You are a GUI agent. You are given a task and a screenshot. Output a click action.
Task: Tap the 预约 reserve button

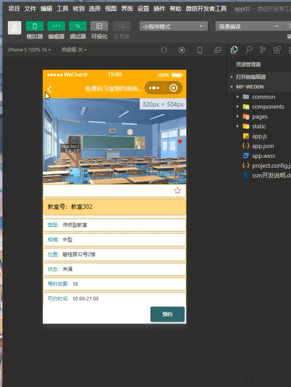coord(168,314)
